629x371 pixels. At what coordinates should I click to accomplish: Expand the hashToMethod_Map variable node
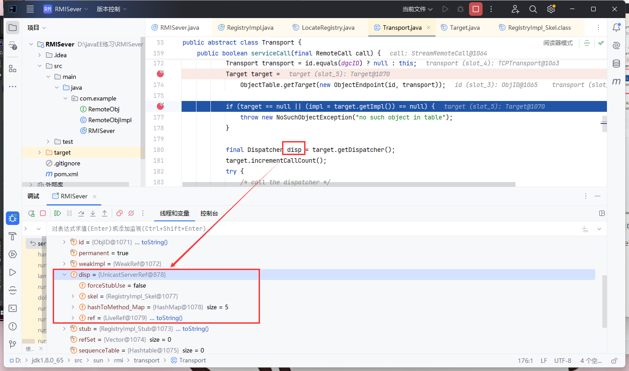73,307
